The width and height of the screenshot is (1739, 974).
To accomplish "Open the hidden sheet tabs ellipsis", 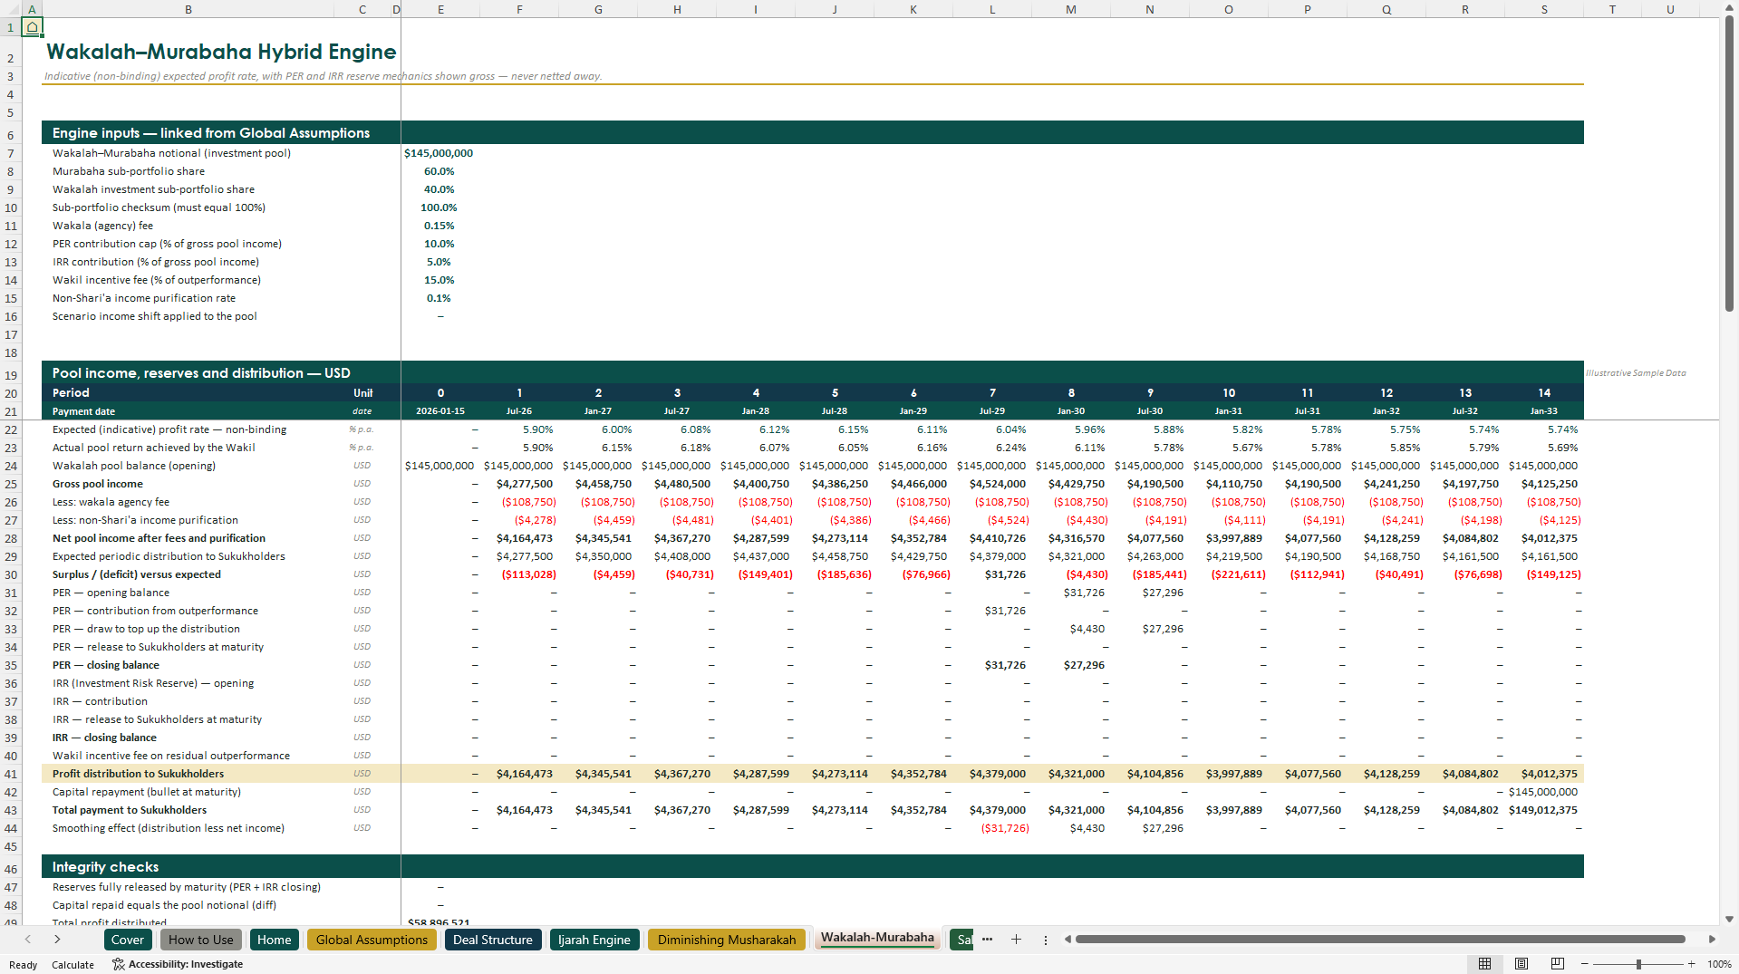I will (x=987, y=940).
